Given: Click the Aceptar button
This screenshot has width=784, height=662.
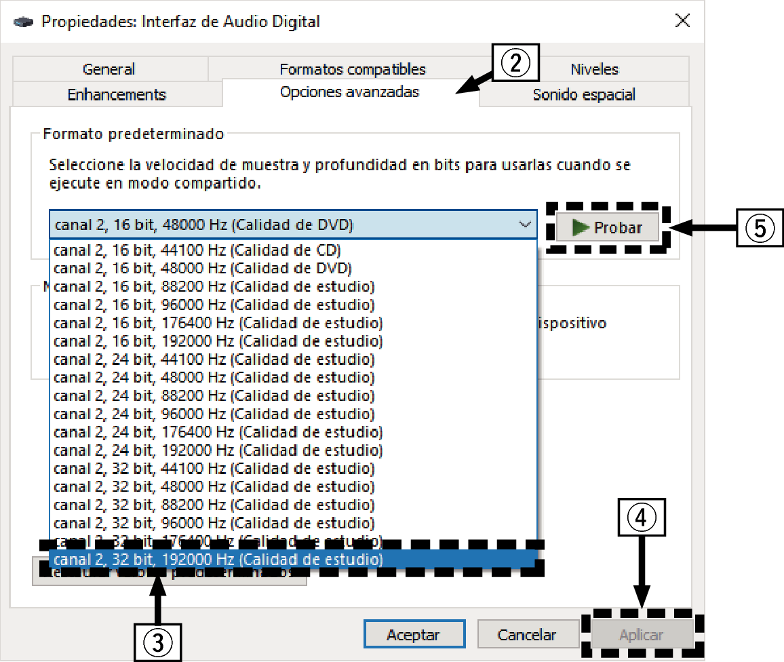Looking at the screenshot, I should click(414, 634).
